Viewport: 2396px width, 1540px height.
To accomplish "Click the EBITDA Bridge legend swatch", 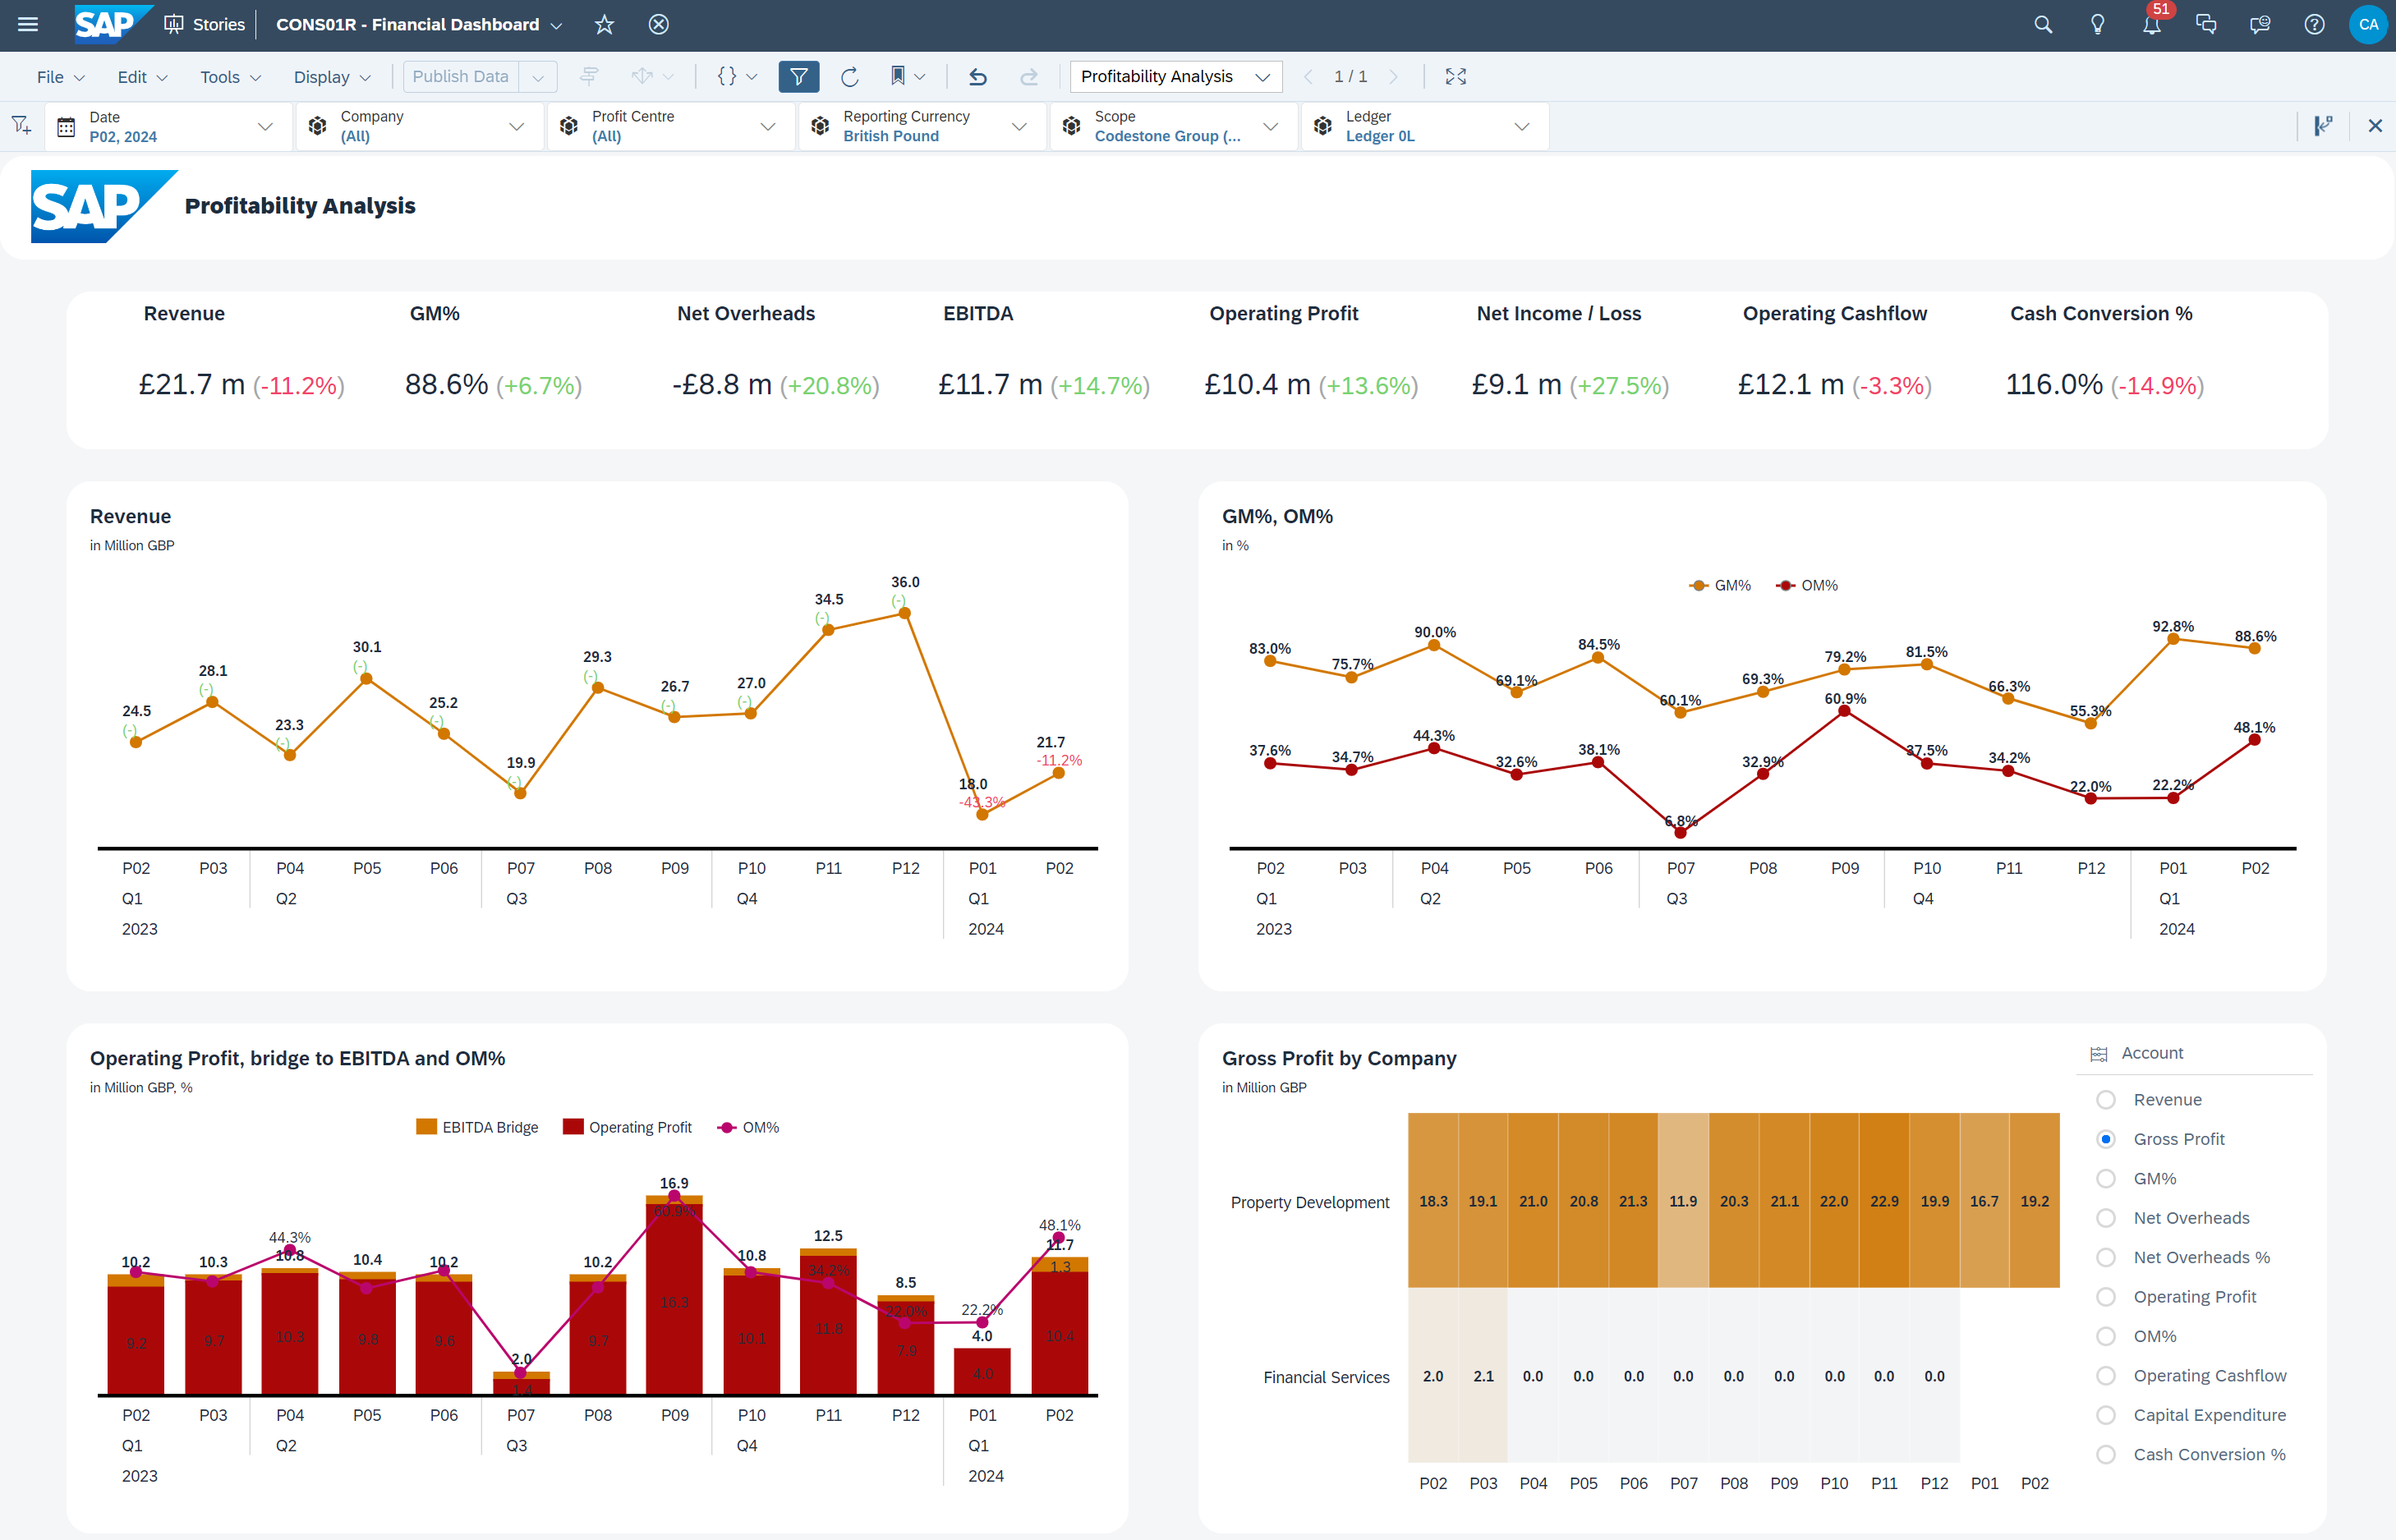I will 427,1127.
